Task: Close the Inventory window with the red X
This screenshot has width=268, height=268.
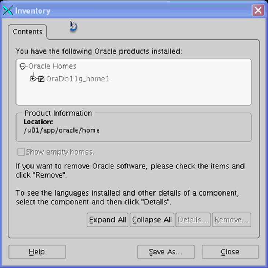Action: [258, 10]
